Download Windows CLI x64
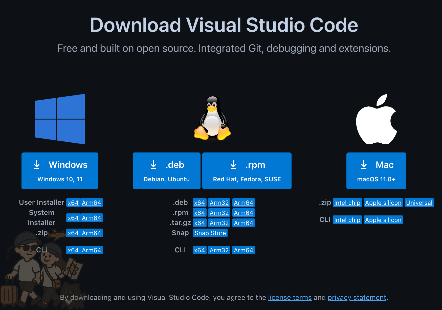This screenshot has height=310, width=442. pos(73,250)
